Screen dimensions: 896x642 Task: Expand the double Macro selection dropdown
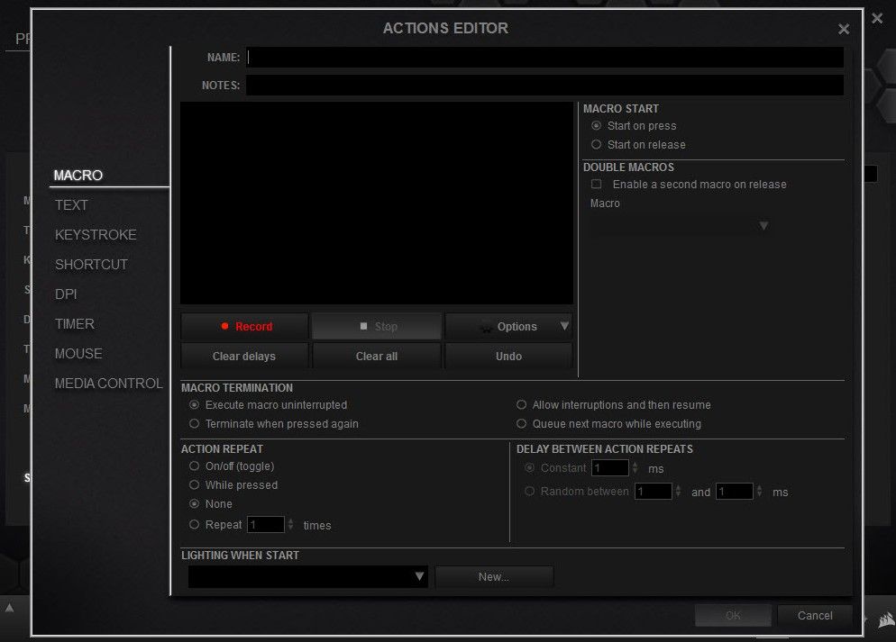click(x=763, y=226)
